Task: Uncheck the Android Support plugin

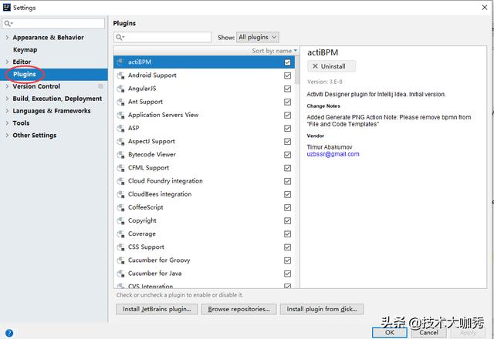Action: click(287, 76)
